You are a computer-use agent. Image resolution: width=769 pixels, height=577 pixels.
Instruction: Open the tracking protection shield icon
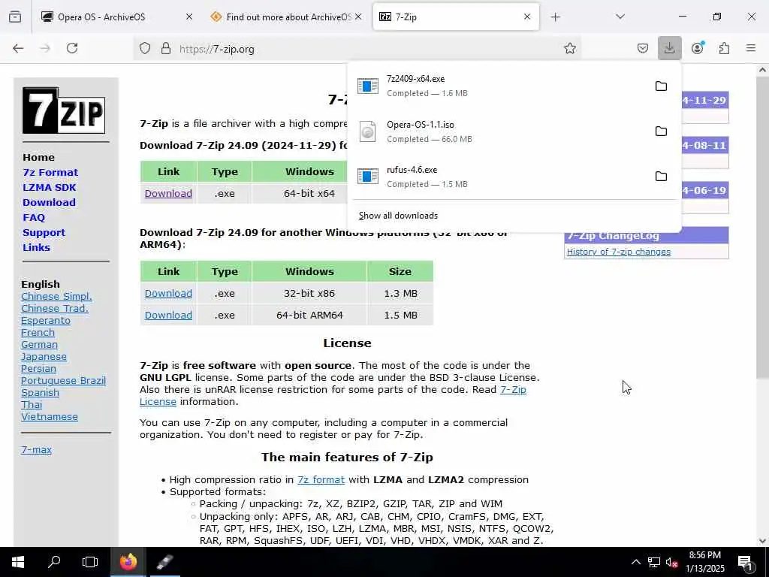tap(145, 49)
